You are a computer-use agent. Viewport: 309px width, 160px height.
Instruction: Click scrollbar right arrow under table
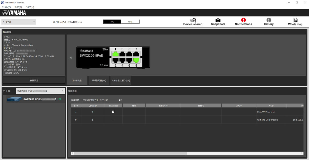302,153
